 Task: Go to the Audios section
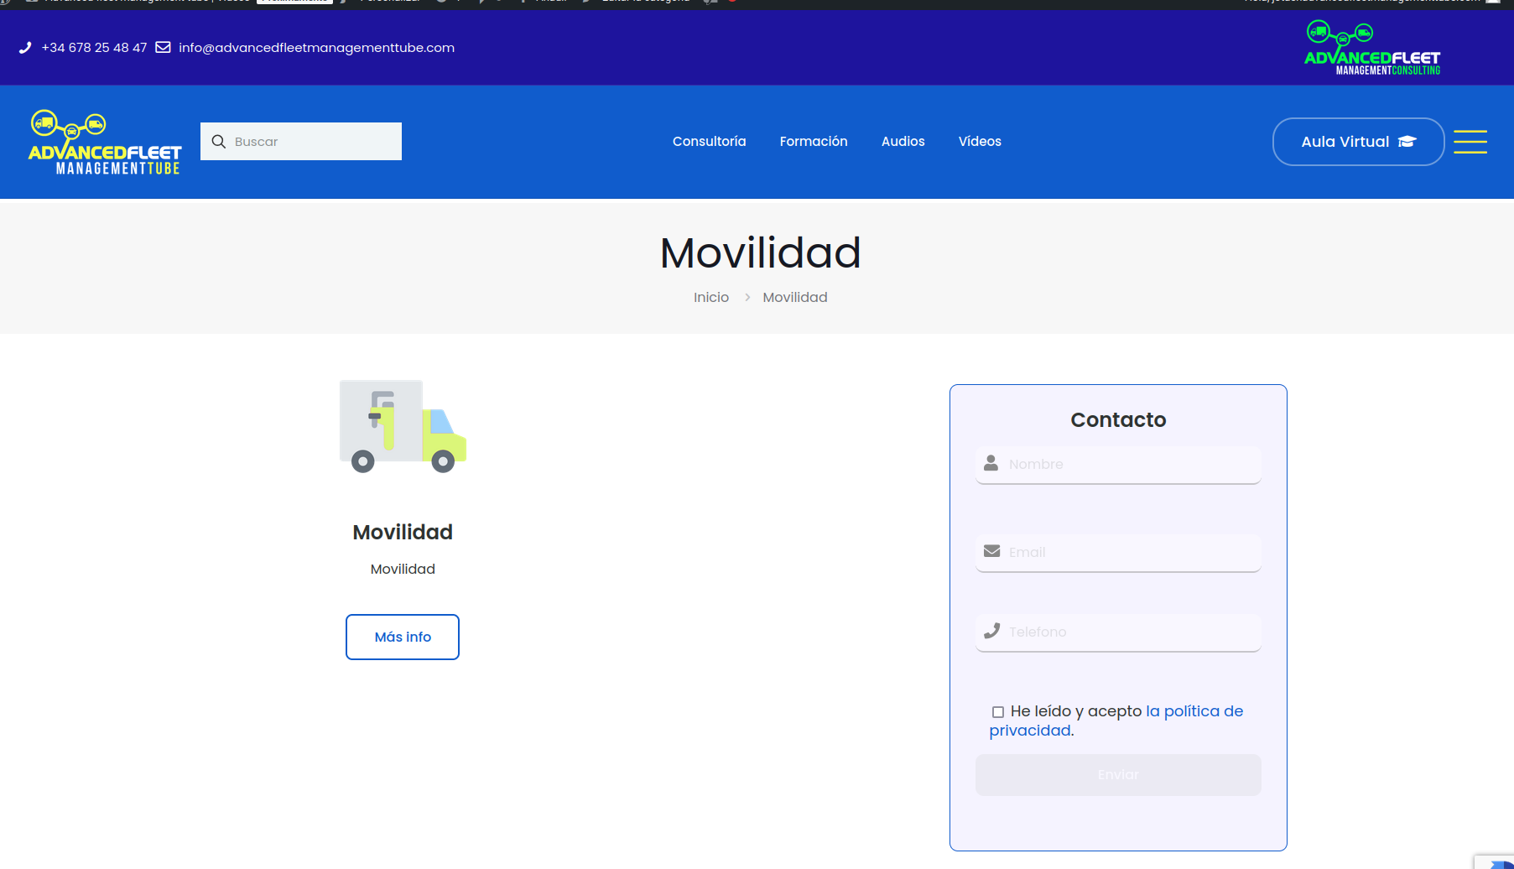[903, 142]
